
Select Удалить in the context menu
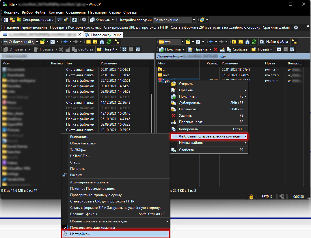click(x=209, y=116)
